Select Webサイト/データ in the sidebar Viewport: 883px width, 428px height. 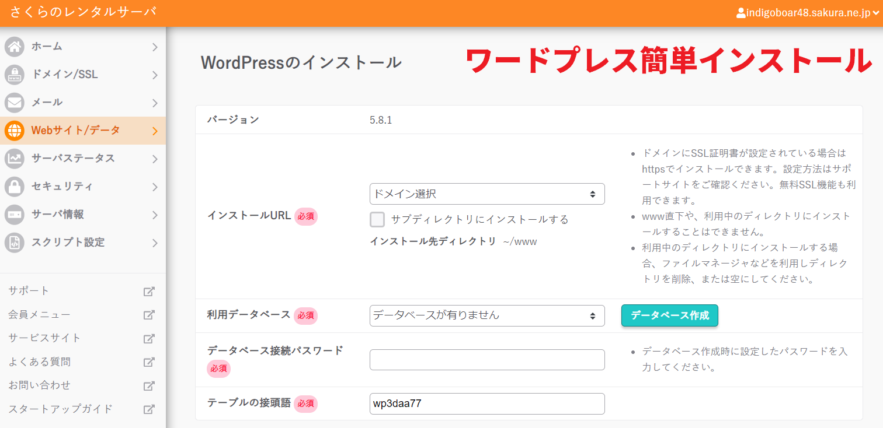tap(83, 131)
